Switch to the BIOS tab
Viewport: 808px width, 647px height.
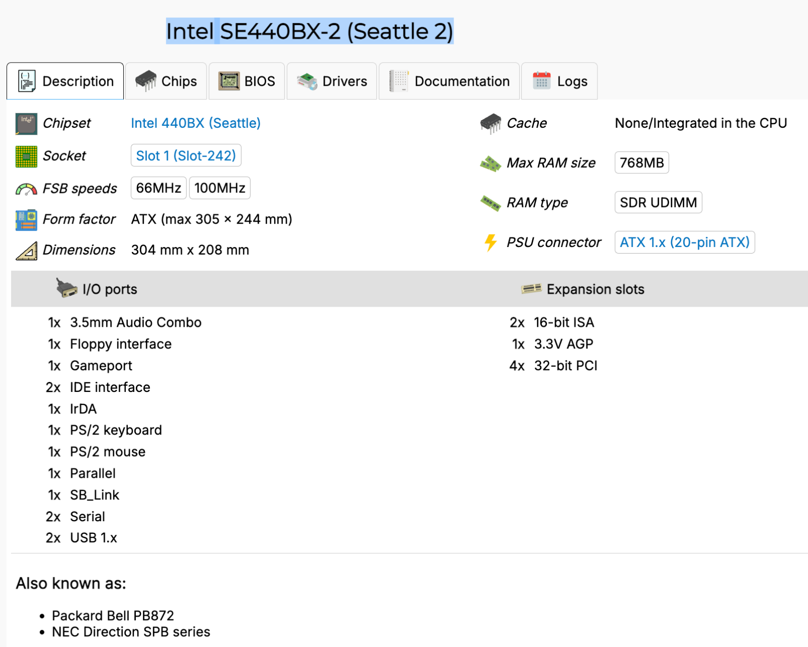[x=247, y=81]
